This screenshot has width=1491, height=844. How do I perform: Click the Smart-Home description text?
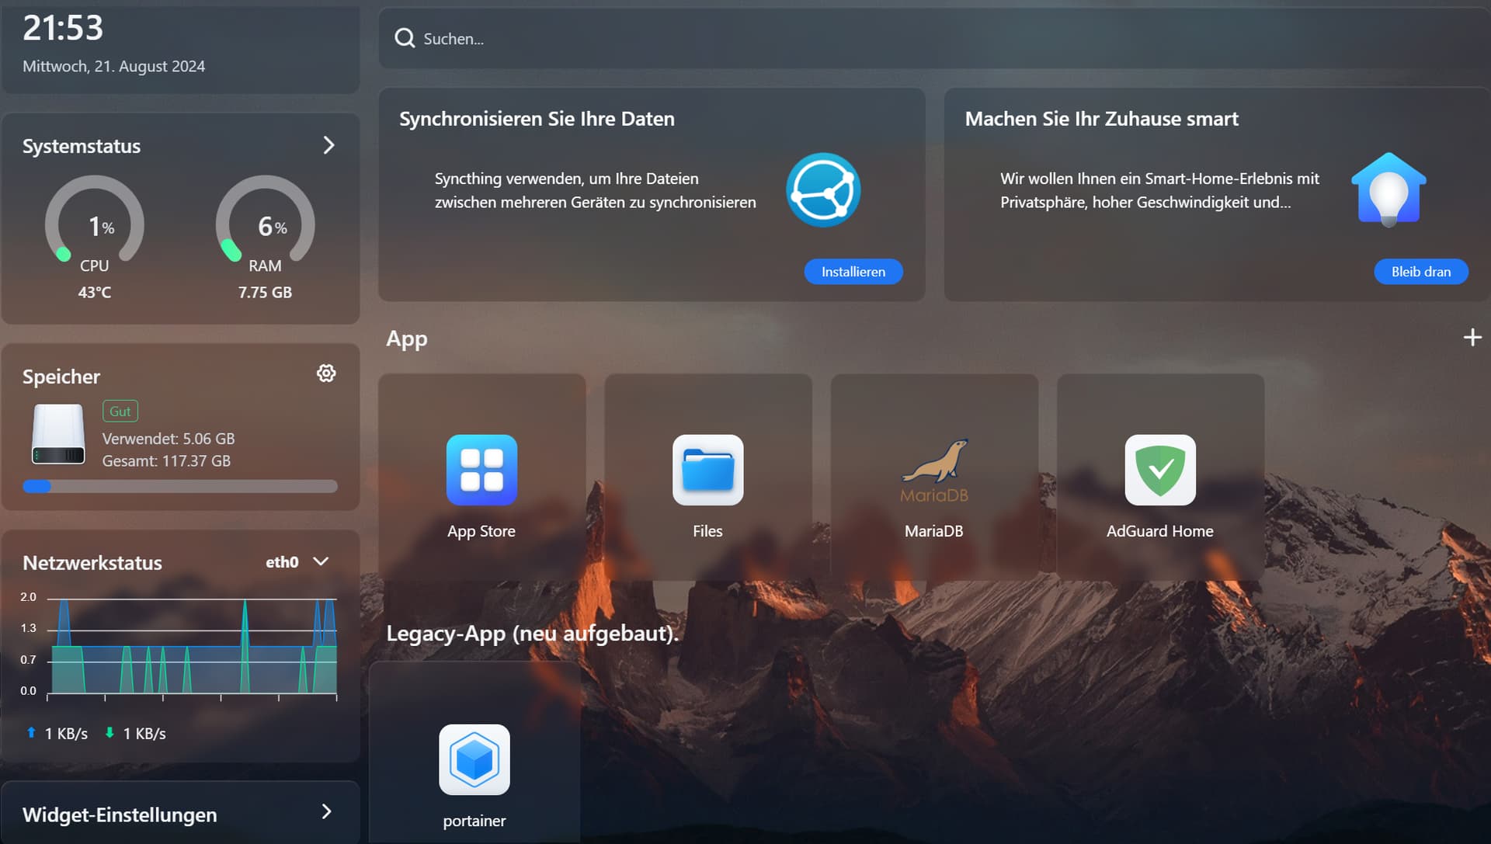pyautogui.click(x=1159, y=190)
